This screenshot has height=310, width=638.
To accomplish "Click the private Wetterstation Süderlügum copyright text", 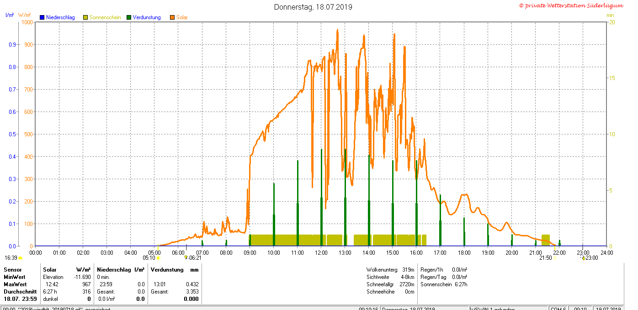I will pyautogui.click(x=571, y=5).
